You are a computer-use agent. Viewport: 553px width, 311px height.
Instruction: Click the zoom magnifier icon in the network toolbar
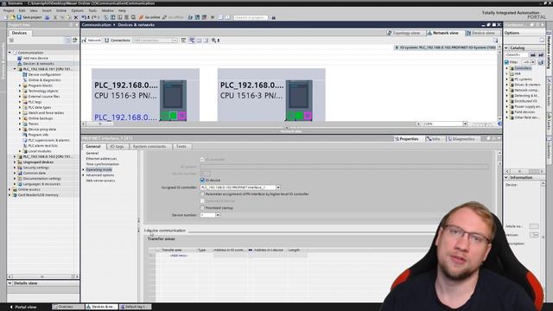(x=214, y=41)
